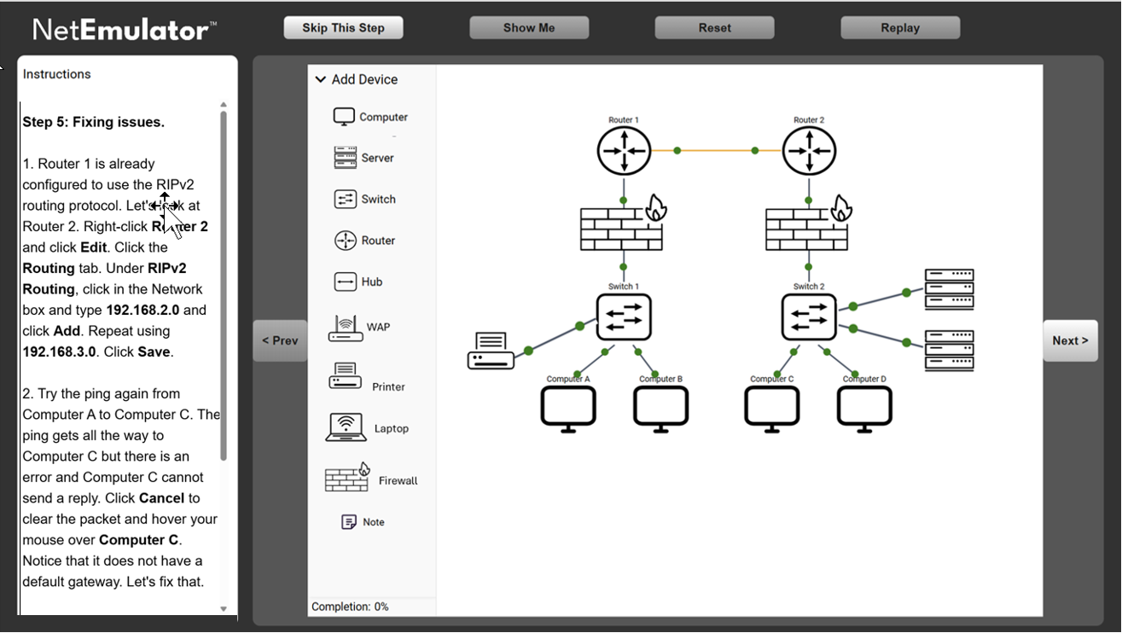Reset the current exercise
The height and width of the screenshot is (633, 1122).
714,27
